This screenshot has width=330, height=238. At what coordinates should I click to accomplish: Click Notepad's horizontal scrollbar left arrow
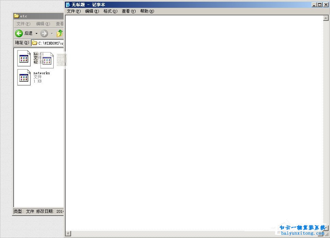[x=68, y=233]
